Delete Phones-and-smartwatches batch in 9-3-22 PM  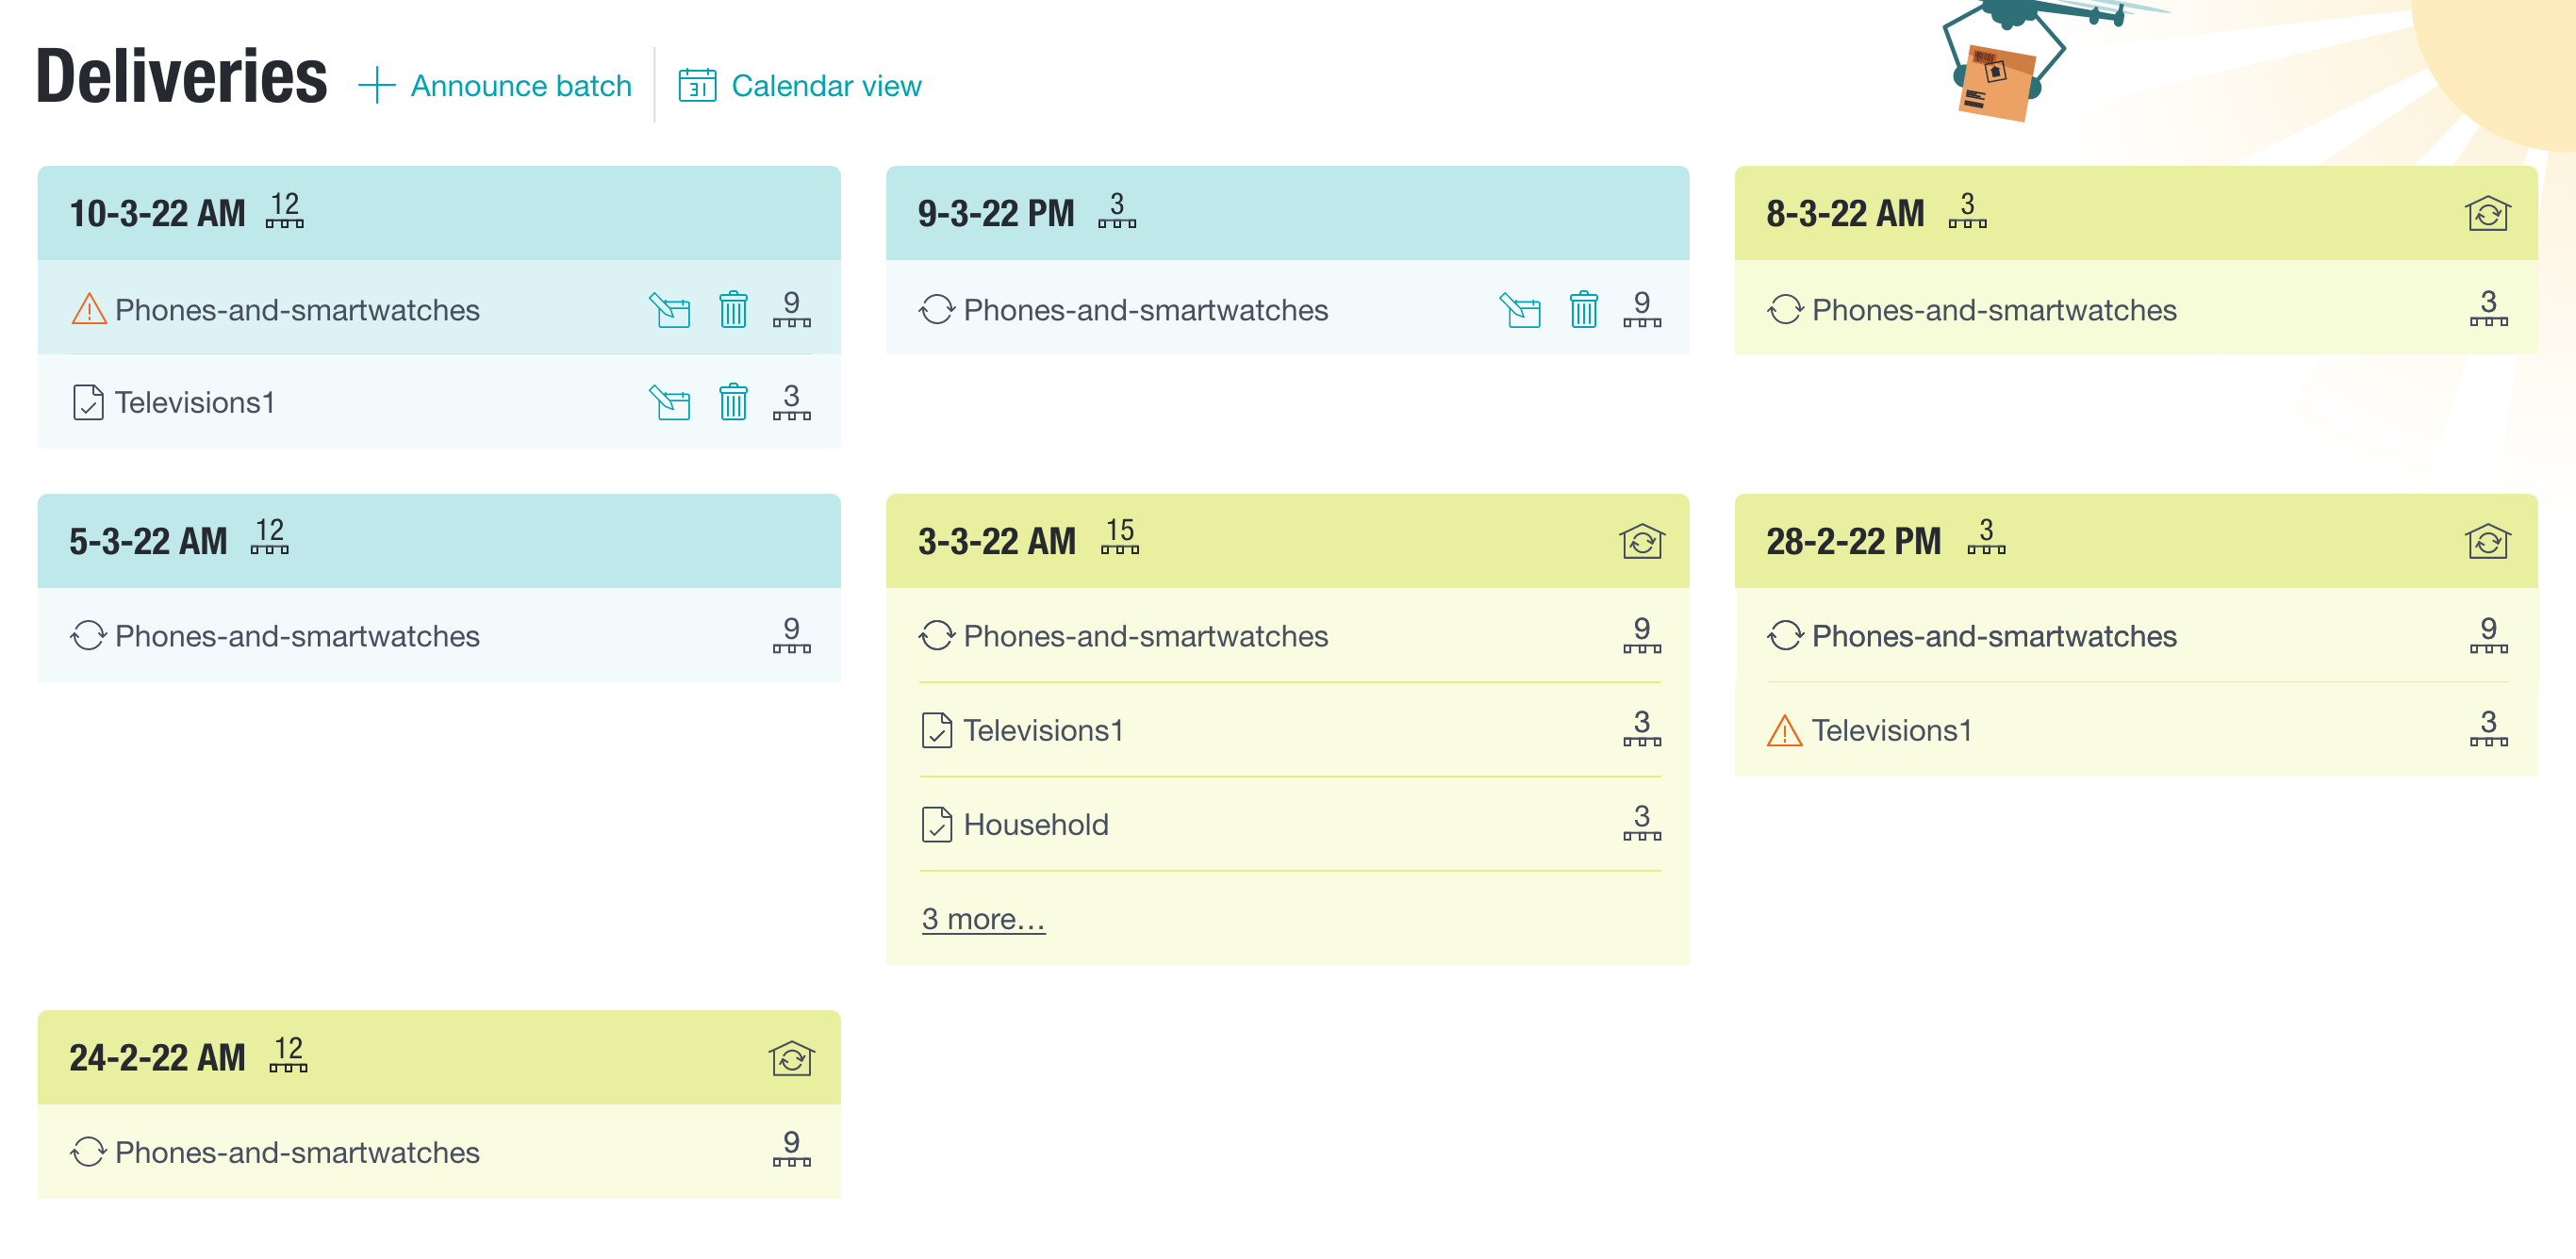tap(1583, 310)
